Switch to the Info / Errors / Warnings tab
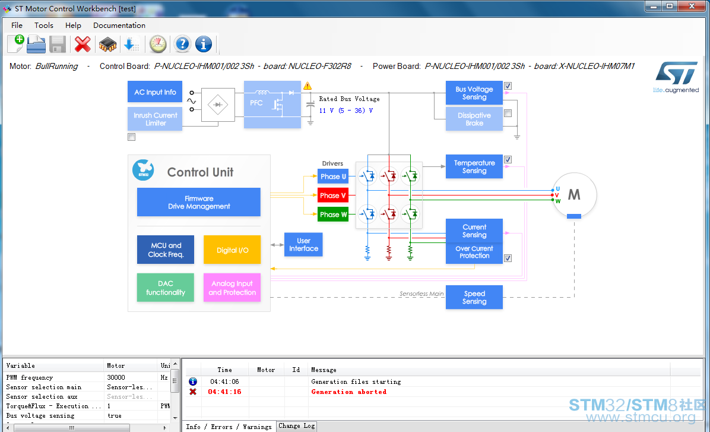Viewport: 710px width, 432px height. pyautogui.click(x=229, y=427)
